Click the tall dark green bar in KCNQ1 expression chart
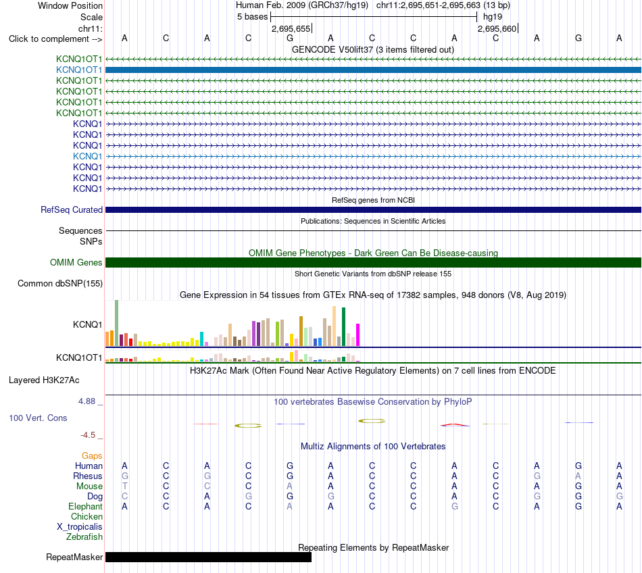The height and width of the screenshot is (573, 642). [x=343, y=327]
